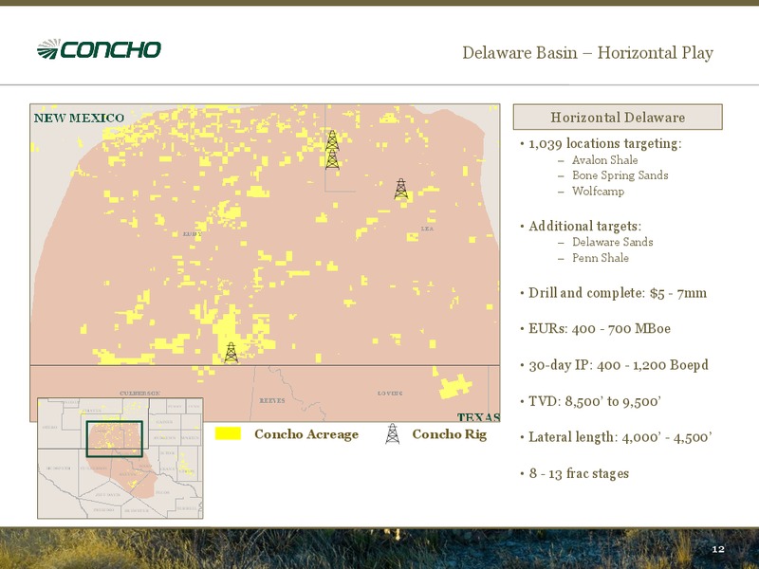This screenshot has width=759, height=569.
Task: Click the "Wolfcamp" sub-bullet
Action: pyautogui.click(x=598, y=192)
